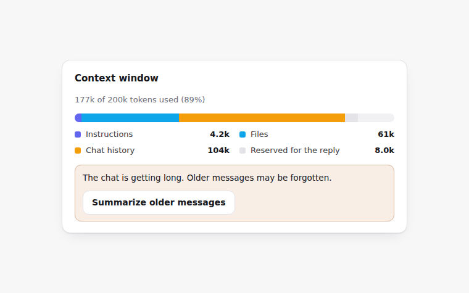The width and height of the screenshot is (469, 293).
Task: Click the orange Chat history legend swatch
Action: tap(78, 151)
